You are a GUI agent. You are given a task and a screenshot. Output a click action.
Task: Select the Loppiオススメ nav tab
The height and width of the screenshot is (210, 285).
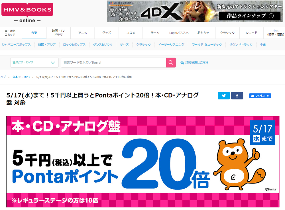pos(179,33)
